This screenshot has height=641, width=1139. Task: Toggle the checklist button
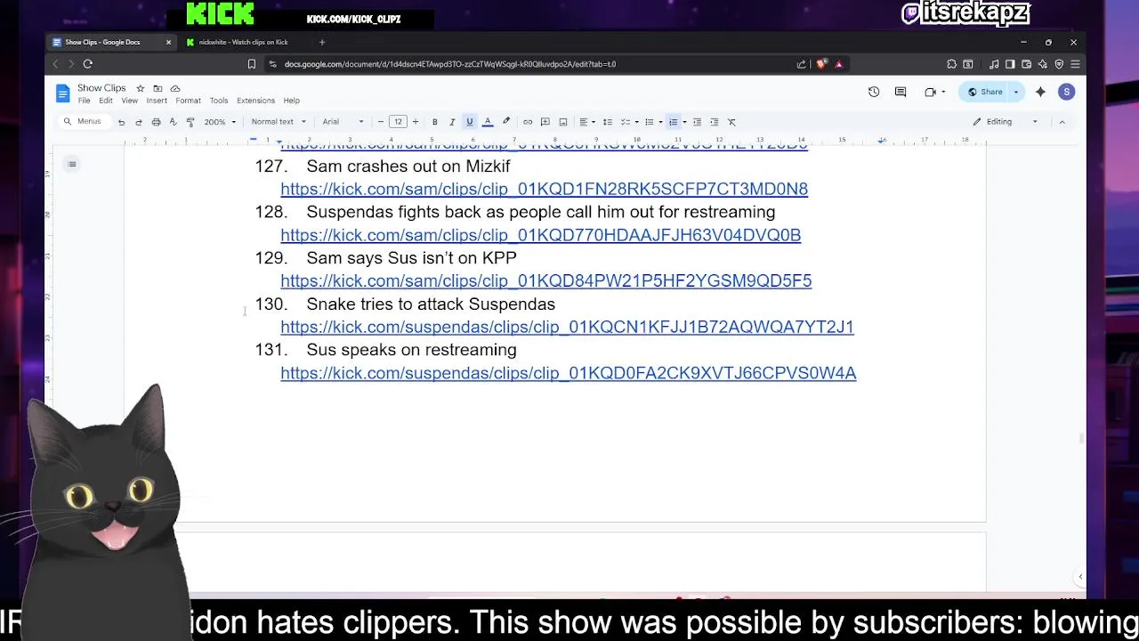(x=625, y=122)
